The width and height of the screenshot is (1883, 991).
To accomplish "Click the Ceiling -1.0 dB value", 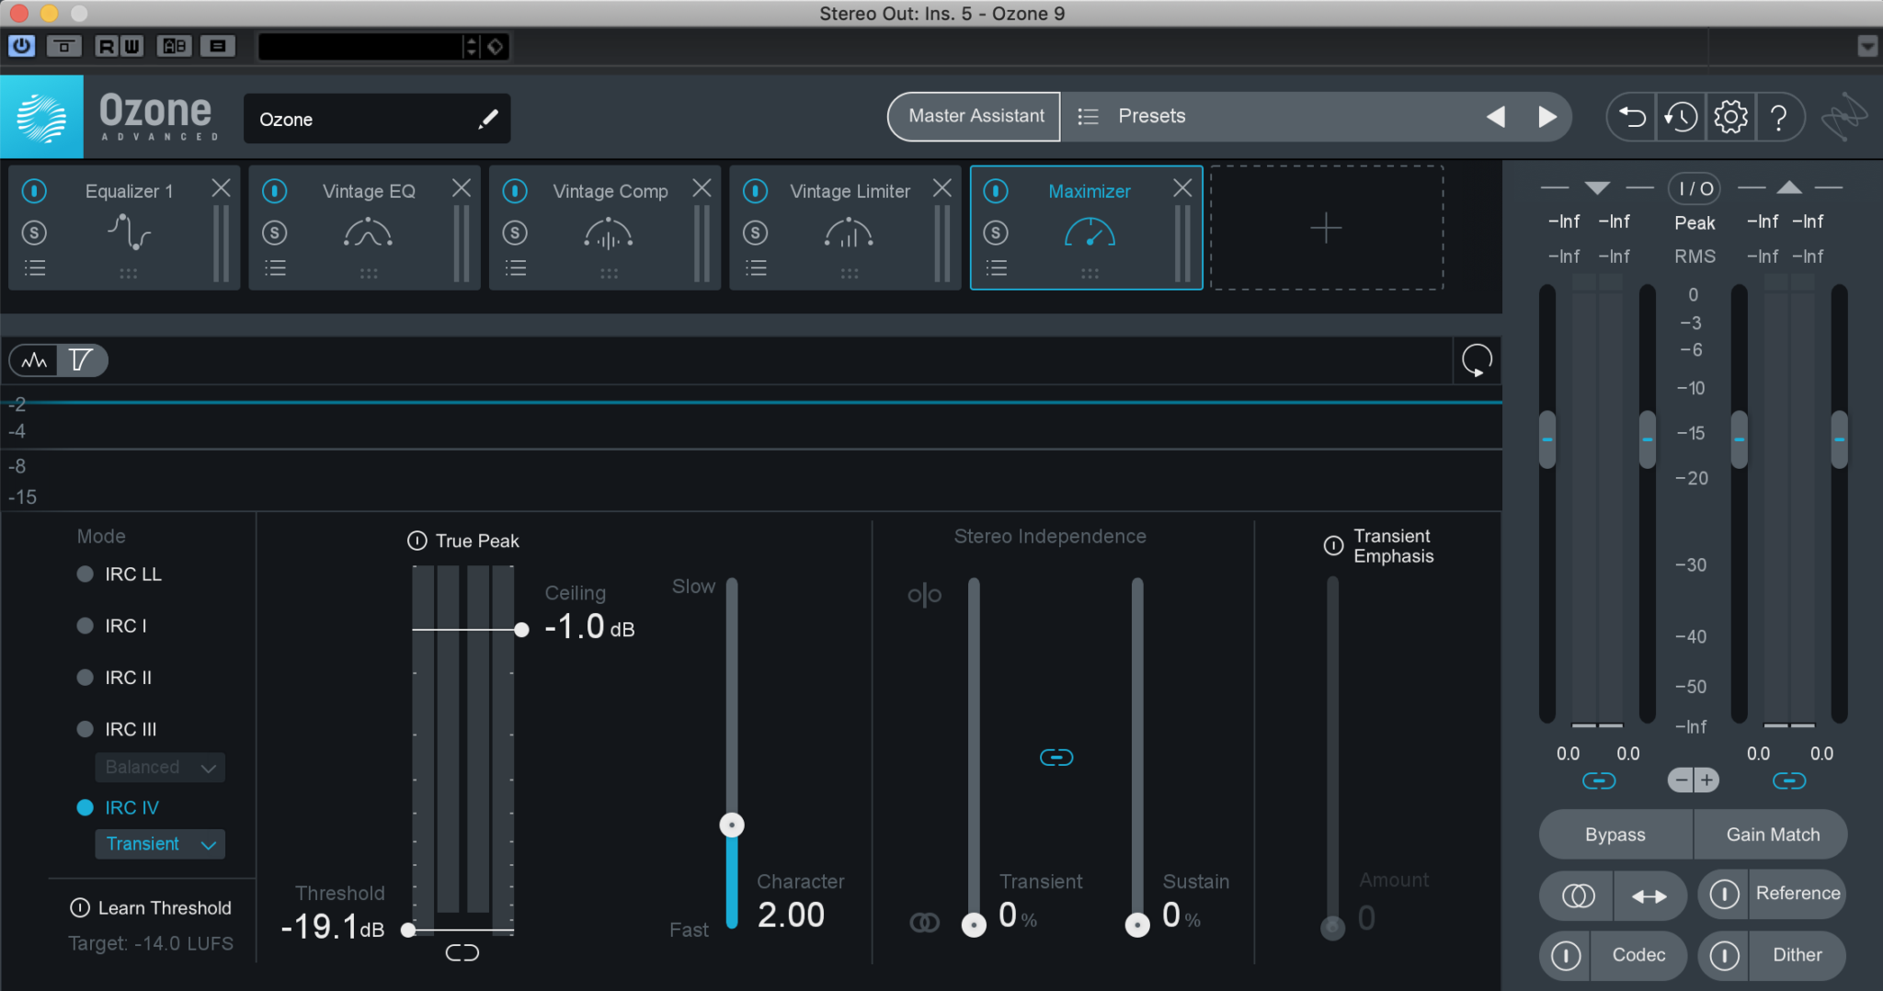I will pos(589,627).
